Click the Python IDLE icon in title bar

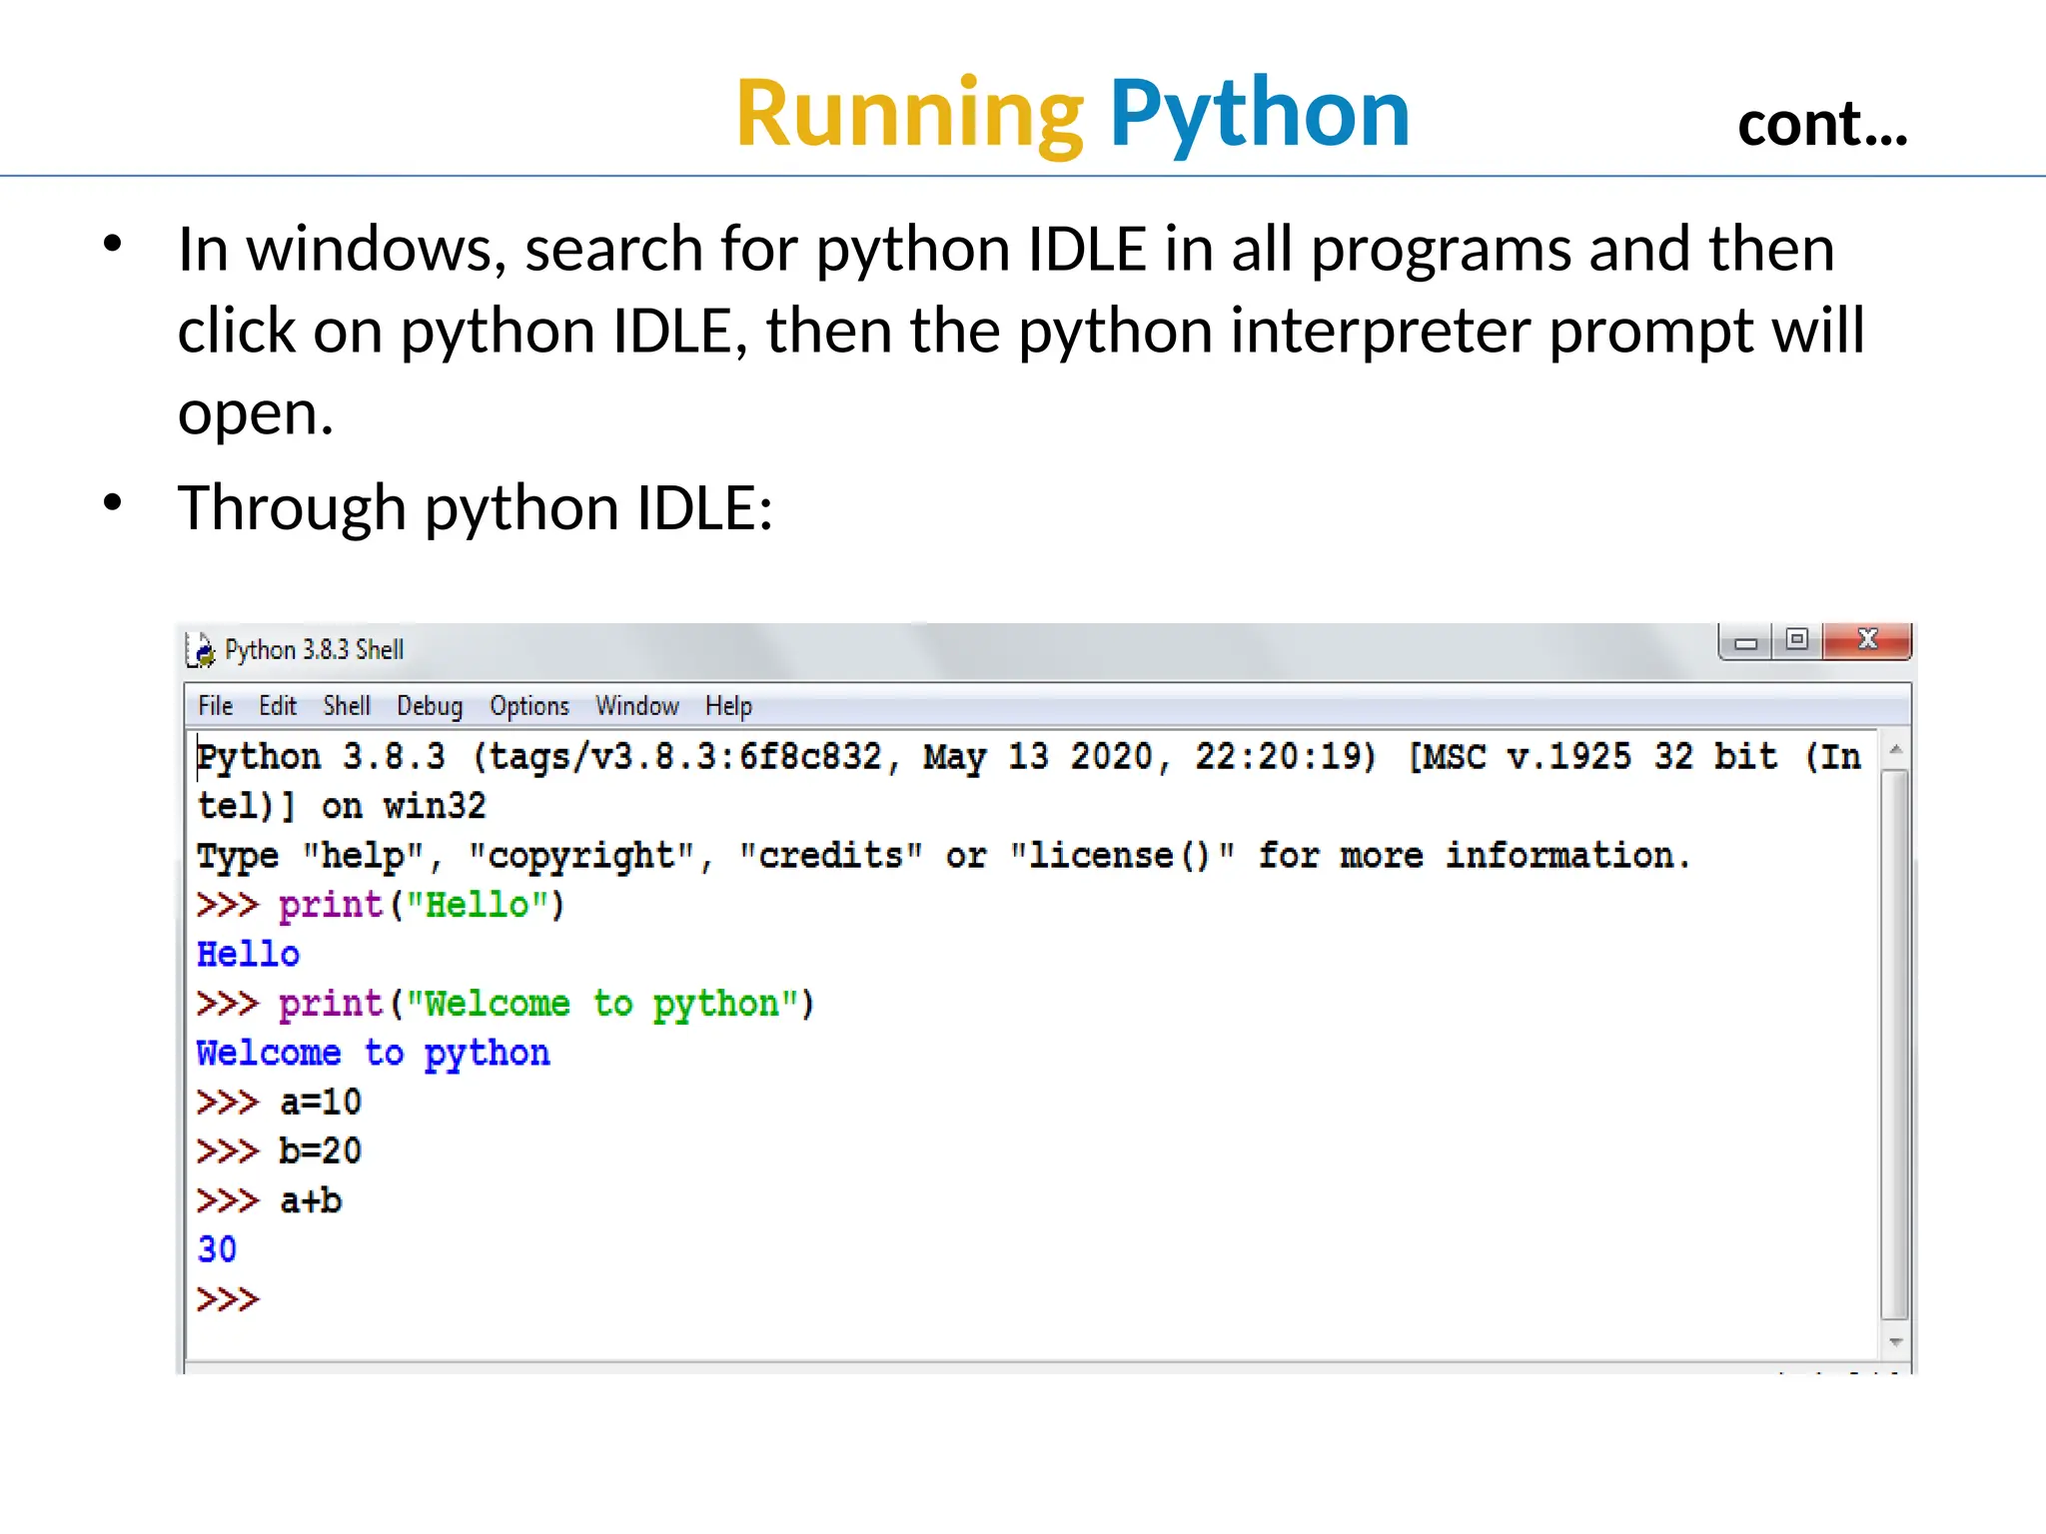click(201, 650)
